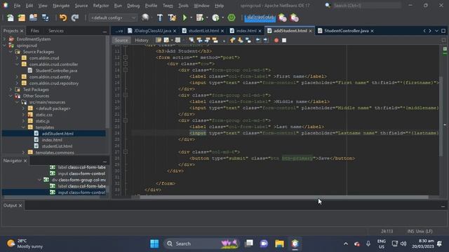Click the Shift Line Left editor icon
The width and height of the screenshot is (449, 252).
click(x=258, y=41)
